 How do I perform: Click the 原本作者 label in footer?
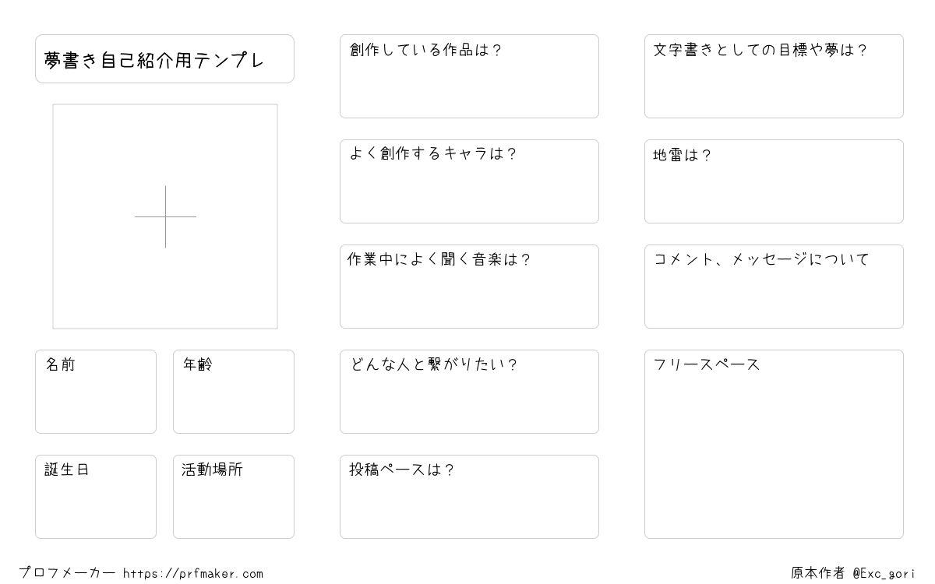(x=818, y=573)
